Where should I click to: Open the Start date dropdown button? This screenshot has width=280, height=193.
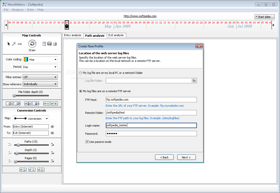(x=264, y=17)
